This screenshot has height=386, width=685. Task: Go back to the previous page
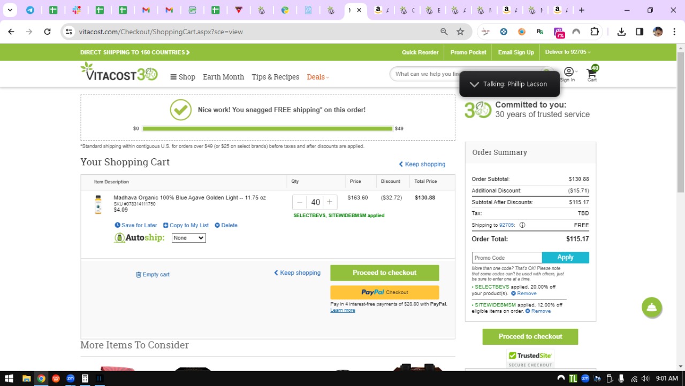11,32
